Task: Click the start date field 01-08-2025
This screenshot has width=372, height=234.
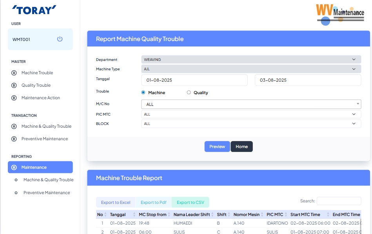Action: [x=194, y=80]
